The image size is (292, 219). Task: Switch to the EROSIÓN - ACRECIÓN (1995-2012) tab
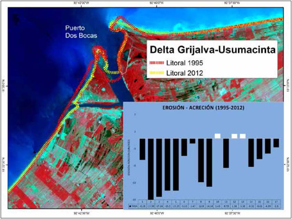(x=204, y=107)
